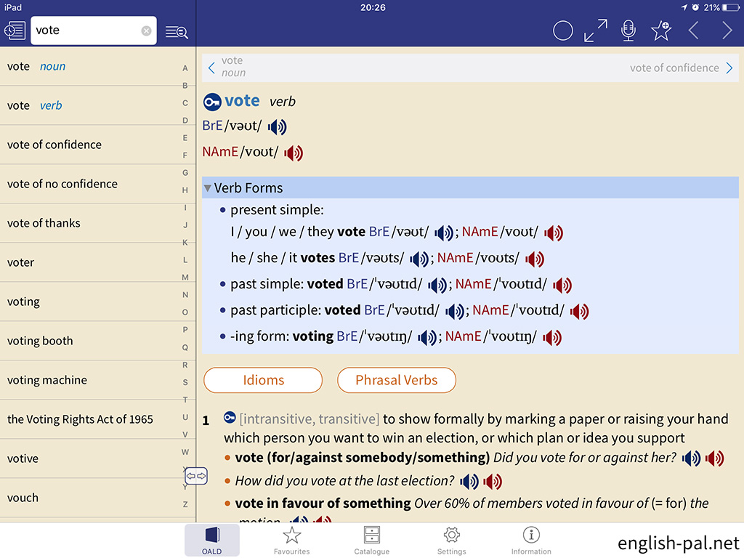Open the Settings tab

point(451,541)
